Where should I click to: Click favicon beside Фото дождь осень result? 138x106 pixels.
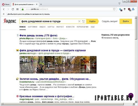tap(17, 35)
